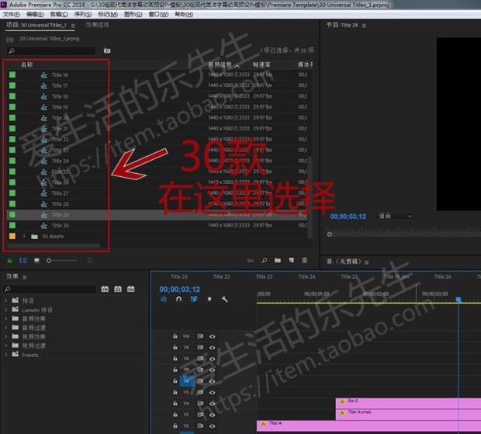Expand the 视频效果 folder
Viewport: 481px width, 434px height.
[6, 336]
